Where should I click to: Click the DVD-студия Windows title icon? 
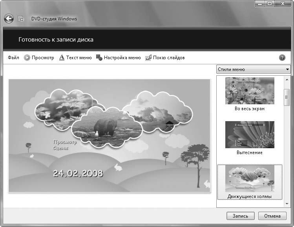(21, 18)
